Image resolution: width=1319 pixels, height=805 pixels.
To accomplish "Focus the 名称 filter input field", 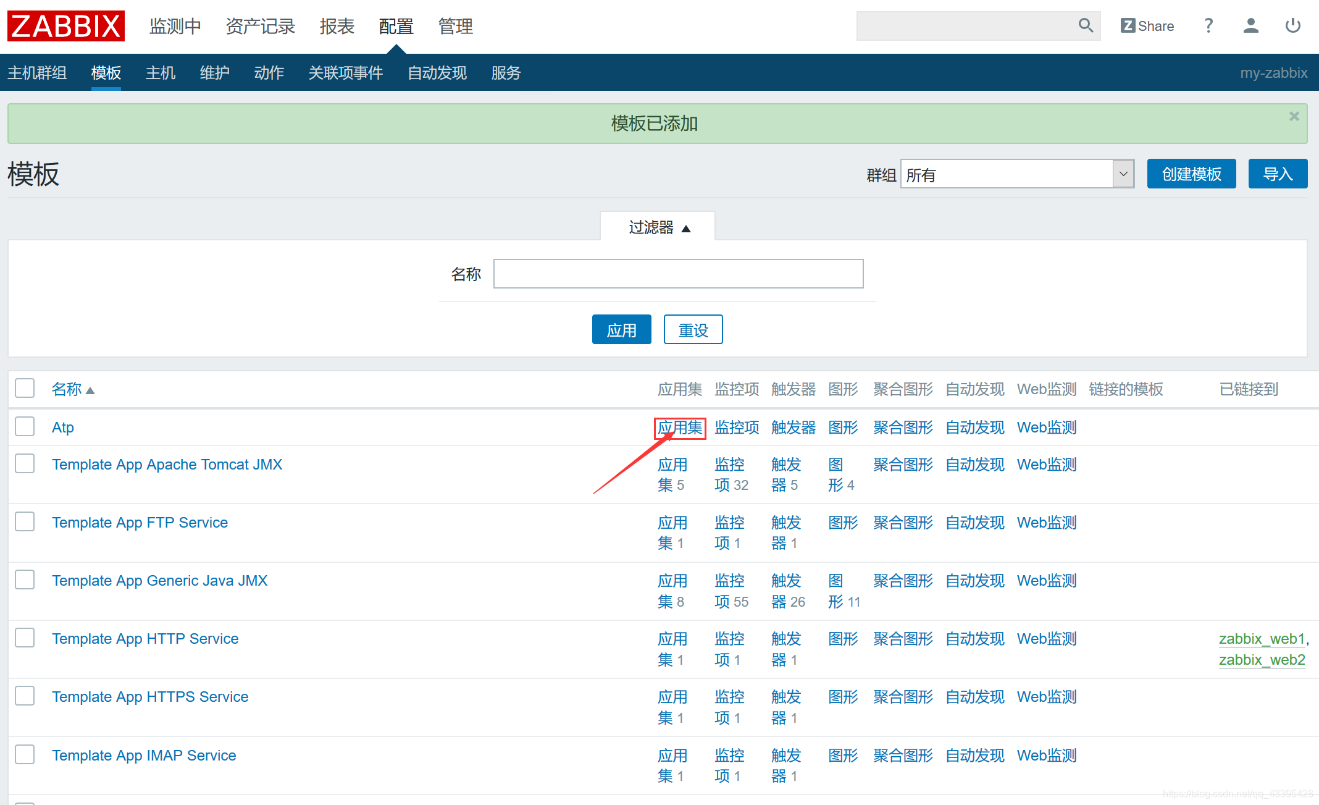I will (x=679, y=274).
